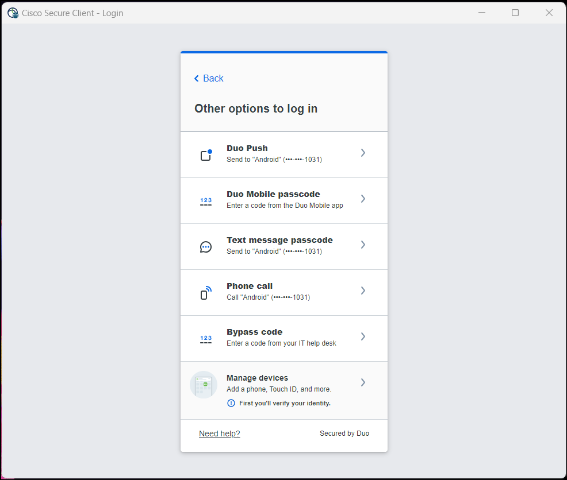This screenshot has width=567, height=480.
Task: Open Manage devices option title
Action: pos(257,378)
